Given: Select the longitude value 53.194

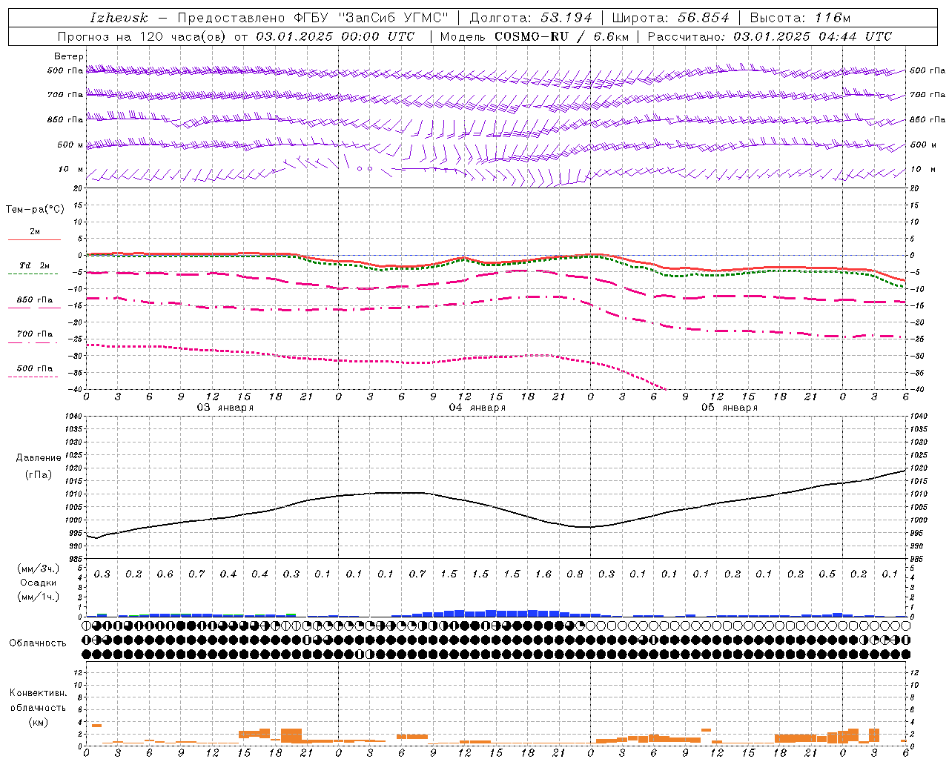Looking at the screenshot, I should click(566, 18).
